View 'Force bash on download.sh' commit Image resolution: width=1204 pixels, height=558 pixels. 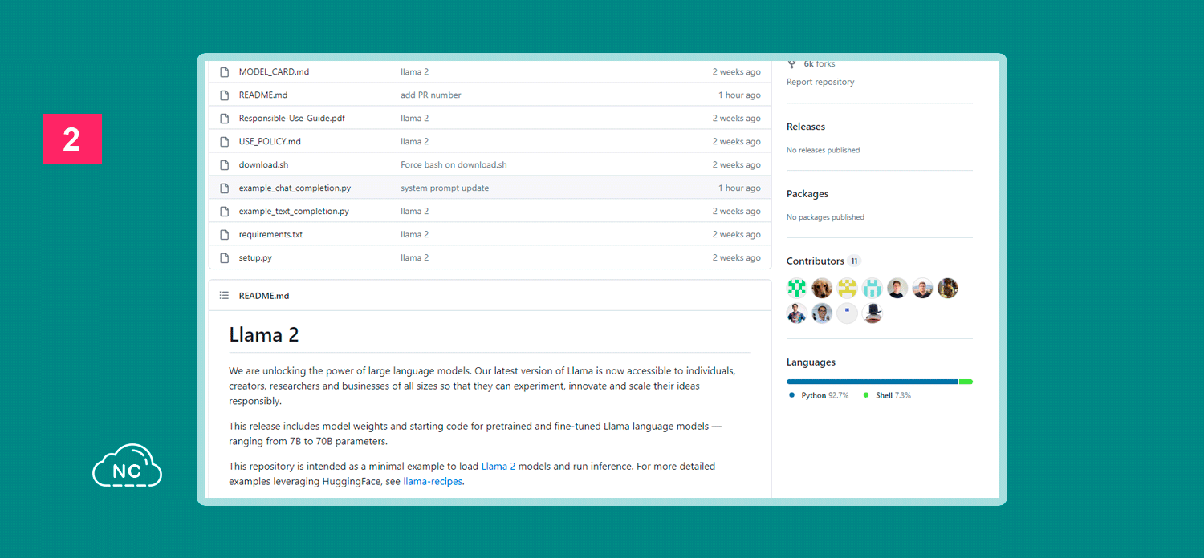coord(454,164)
